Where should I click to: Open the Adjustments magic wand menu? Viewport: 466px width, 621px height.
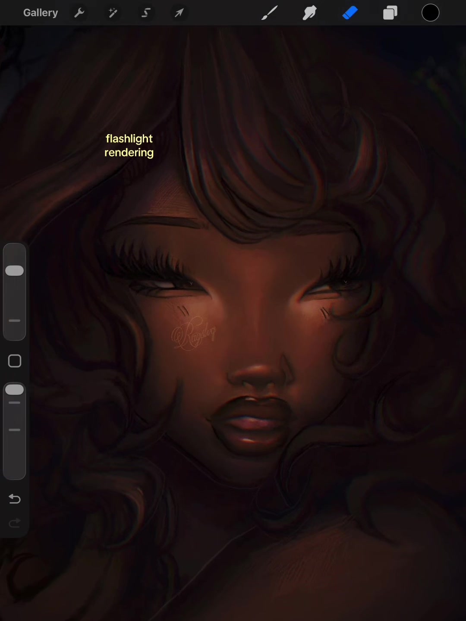113,13
